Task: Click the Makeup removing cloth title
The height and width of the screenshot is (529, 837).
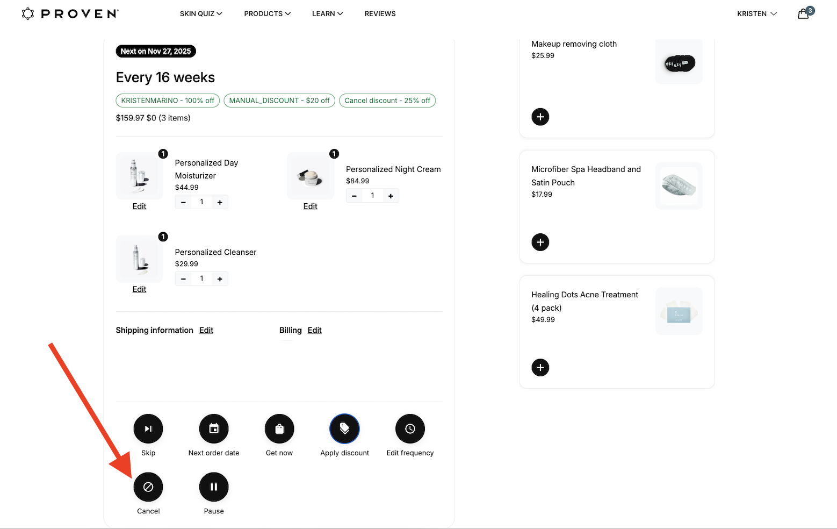Action: pos(574,44)
